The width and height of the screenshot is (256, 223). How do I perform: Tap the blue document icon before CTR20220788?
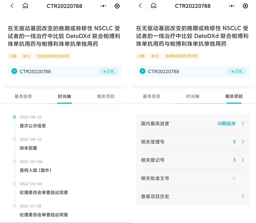click(x=14, y=71)
